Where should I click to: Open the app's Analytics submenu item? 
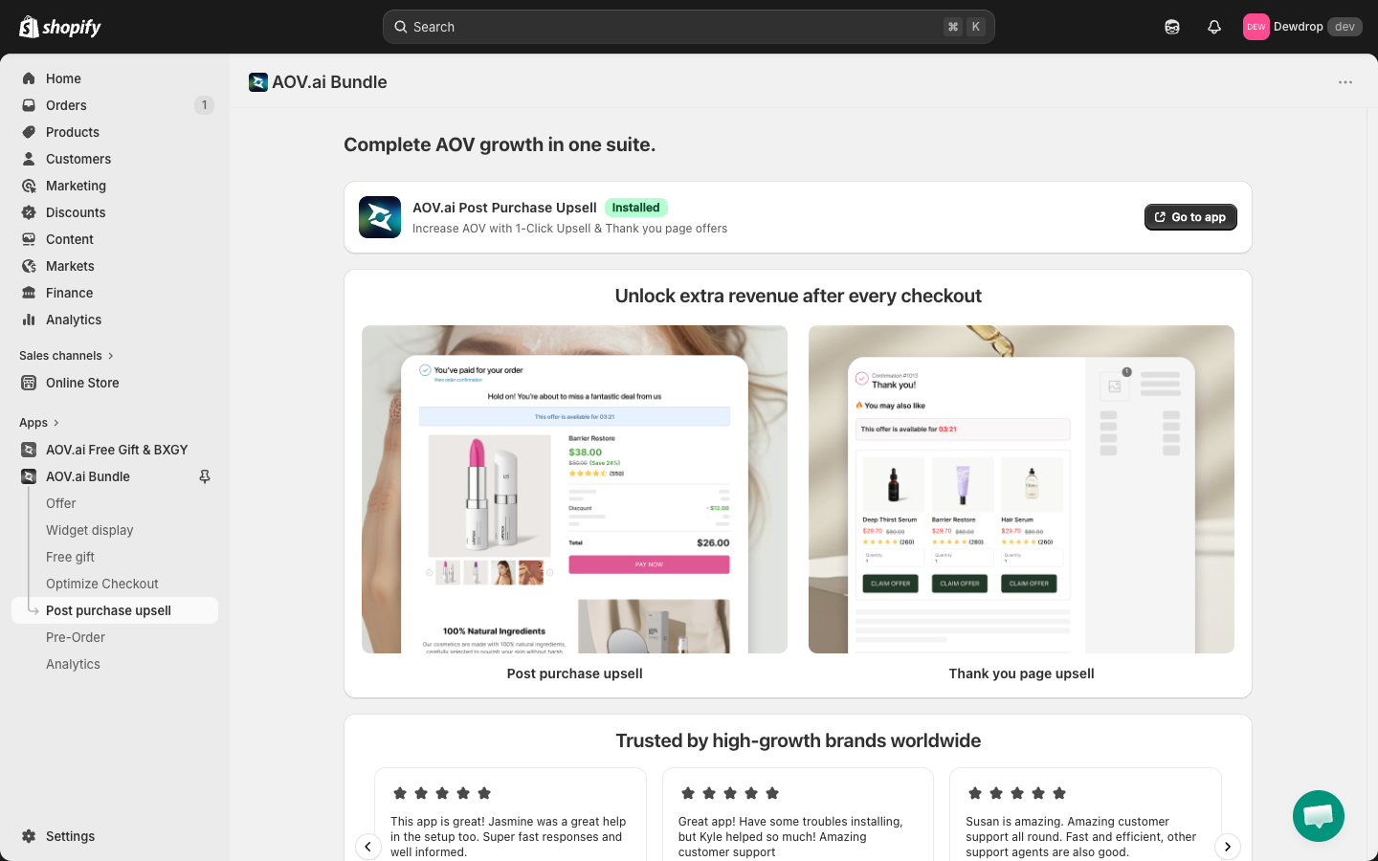[73, 664]
